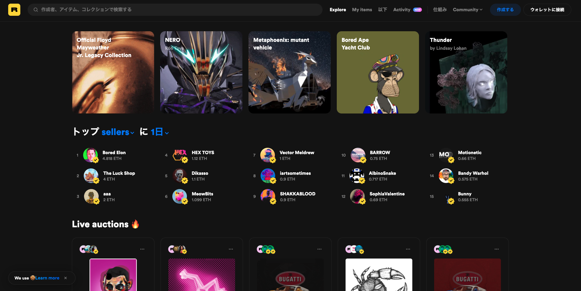Open three-dot menu on crab artwork card
The image size is (581, 291).
pyautogui.click(x=408, y=249)
